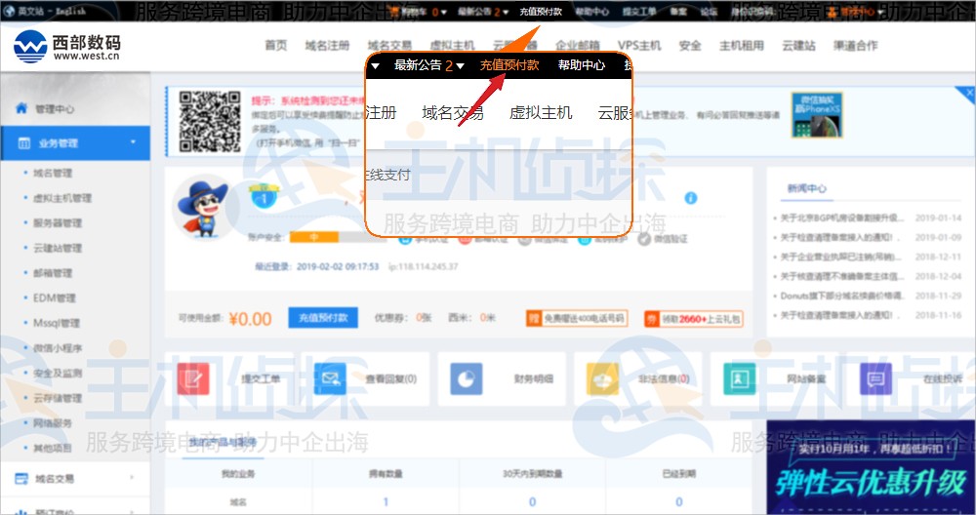Open EDM管理 in the sidebar
Screen dimensions: 976x515
click(54, 297)
